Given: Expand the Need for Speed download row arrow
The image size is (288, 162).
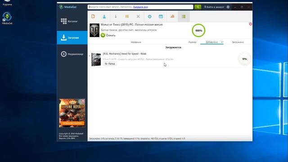Looking at the screenshot, I should pyautogui.click(x=90, y=56).
